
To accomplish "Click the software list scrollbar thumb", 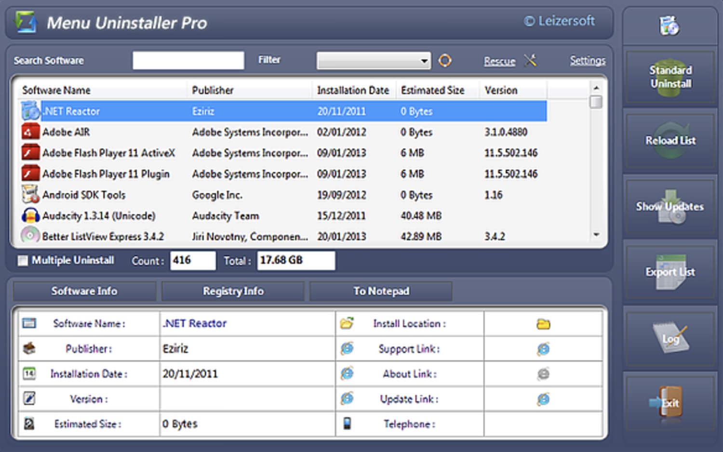I will [x=596, y=102].
